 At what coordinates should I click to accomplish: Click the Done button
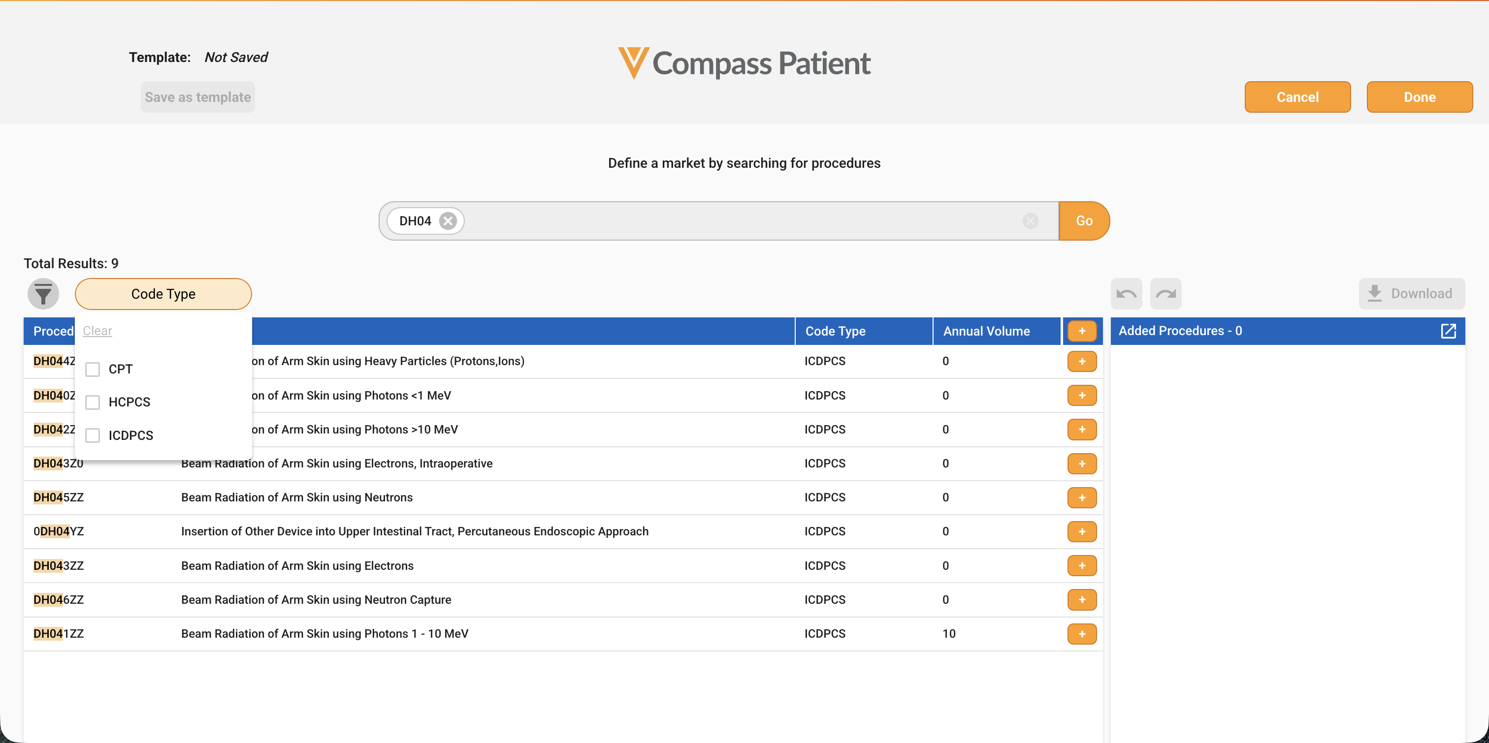(1419, 97)
